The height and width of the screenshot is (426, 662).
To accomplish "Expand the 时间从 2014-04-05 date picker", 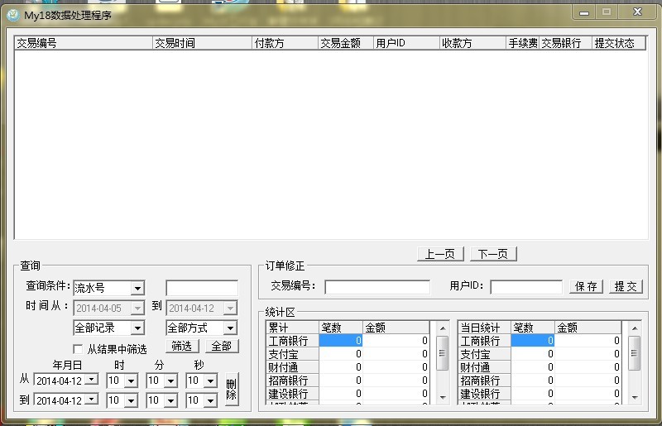I will pyautogui.click(x=137, y=309).
